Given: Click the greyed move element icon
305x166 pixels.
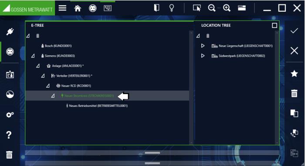Looking at the screenshot, I should (x=294, y=153).
